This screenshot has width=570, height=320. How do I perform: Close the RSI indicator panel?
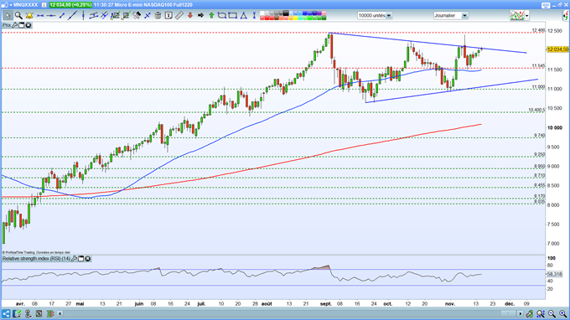pos(88,259)
